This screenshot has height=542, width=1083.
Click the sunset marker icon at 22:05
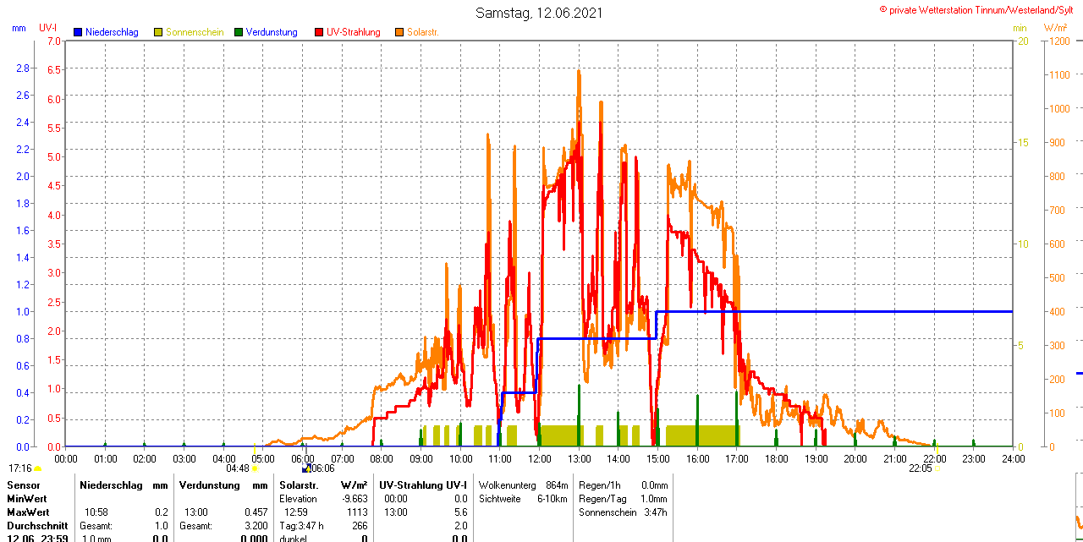(937, 468)
